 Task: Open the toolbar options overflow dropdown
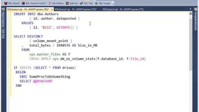tap(113, 4)
